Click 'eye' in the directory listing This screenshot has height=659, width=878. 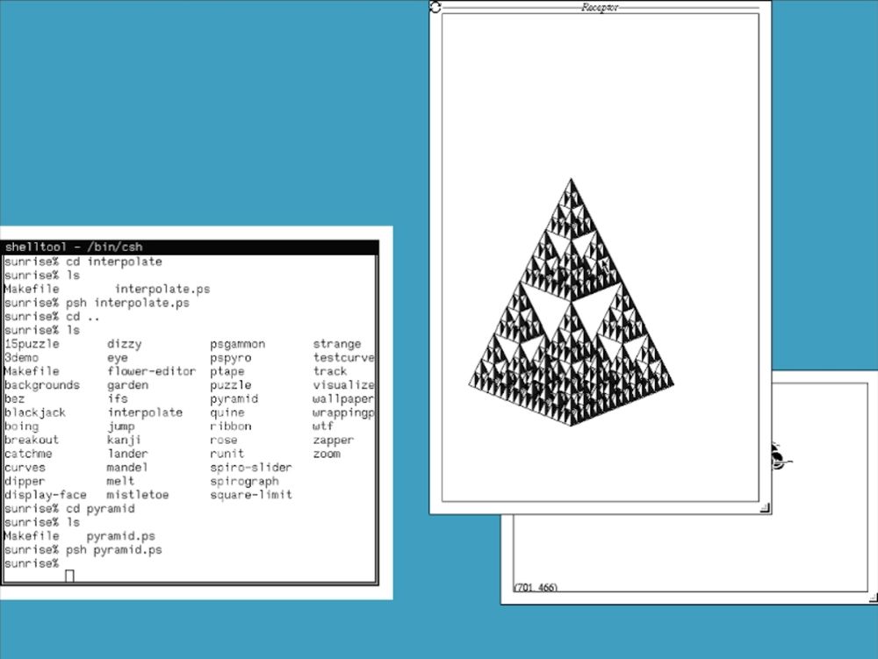click(118, 357)
